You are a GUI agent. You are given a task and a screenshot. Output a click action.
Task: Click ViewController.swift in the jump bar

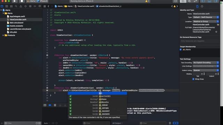84,6
